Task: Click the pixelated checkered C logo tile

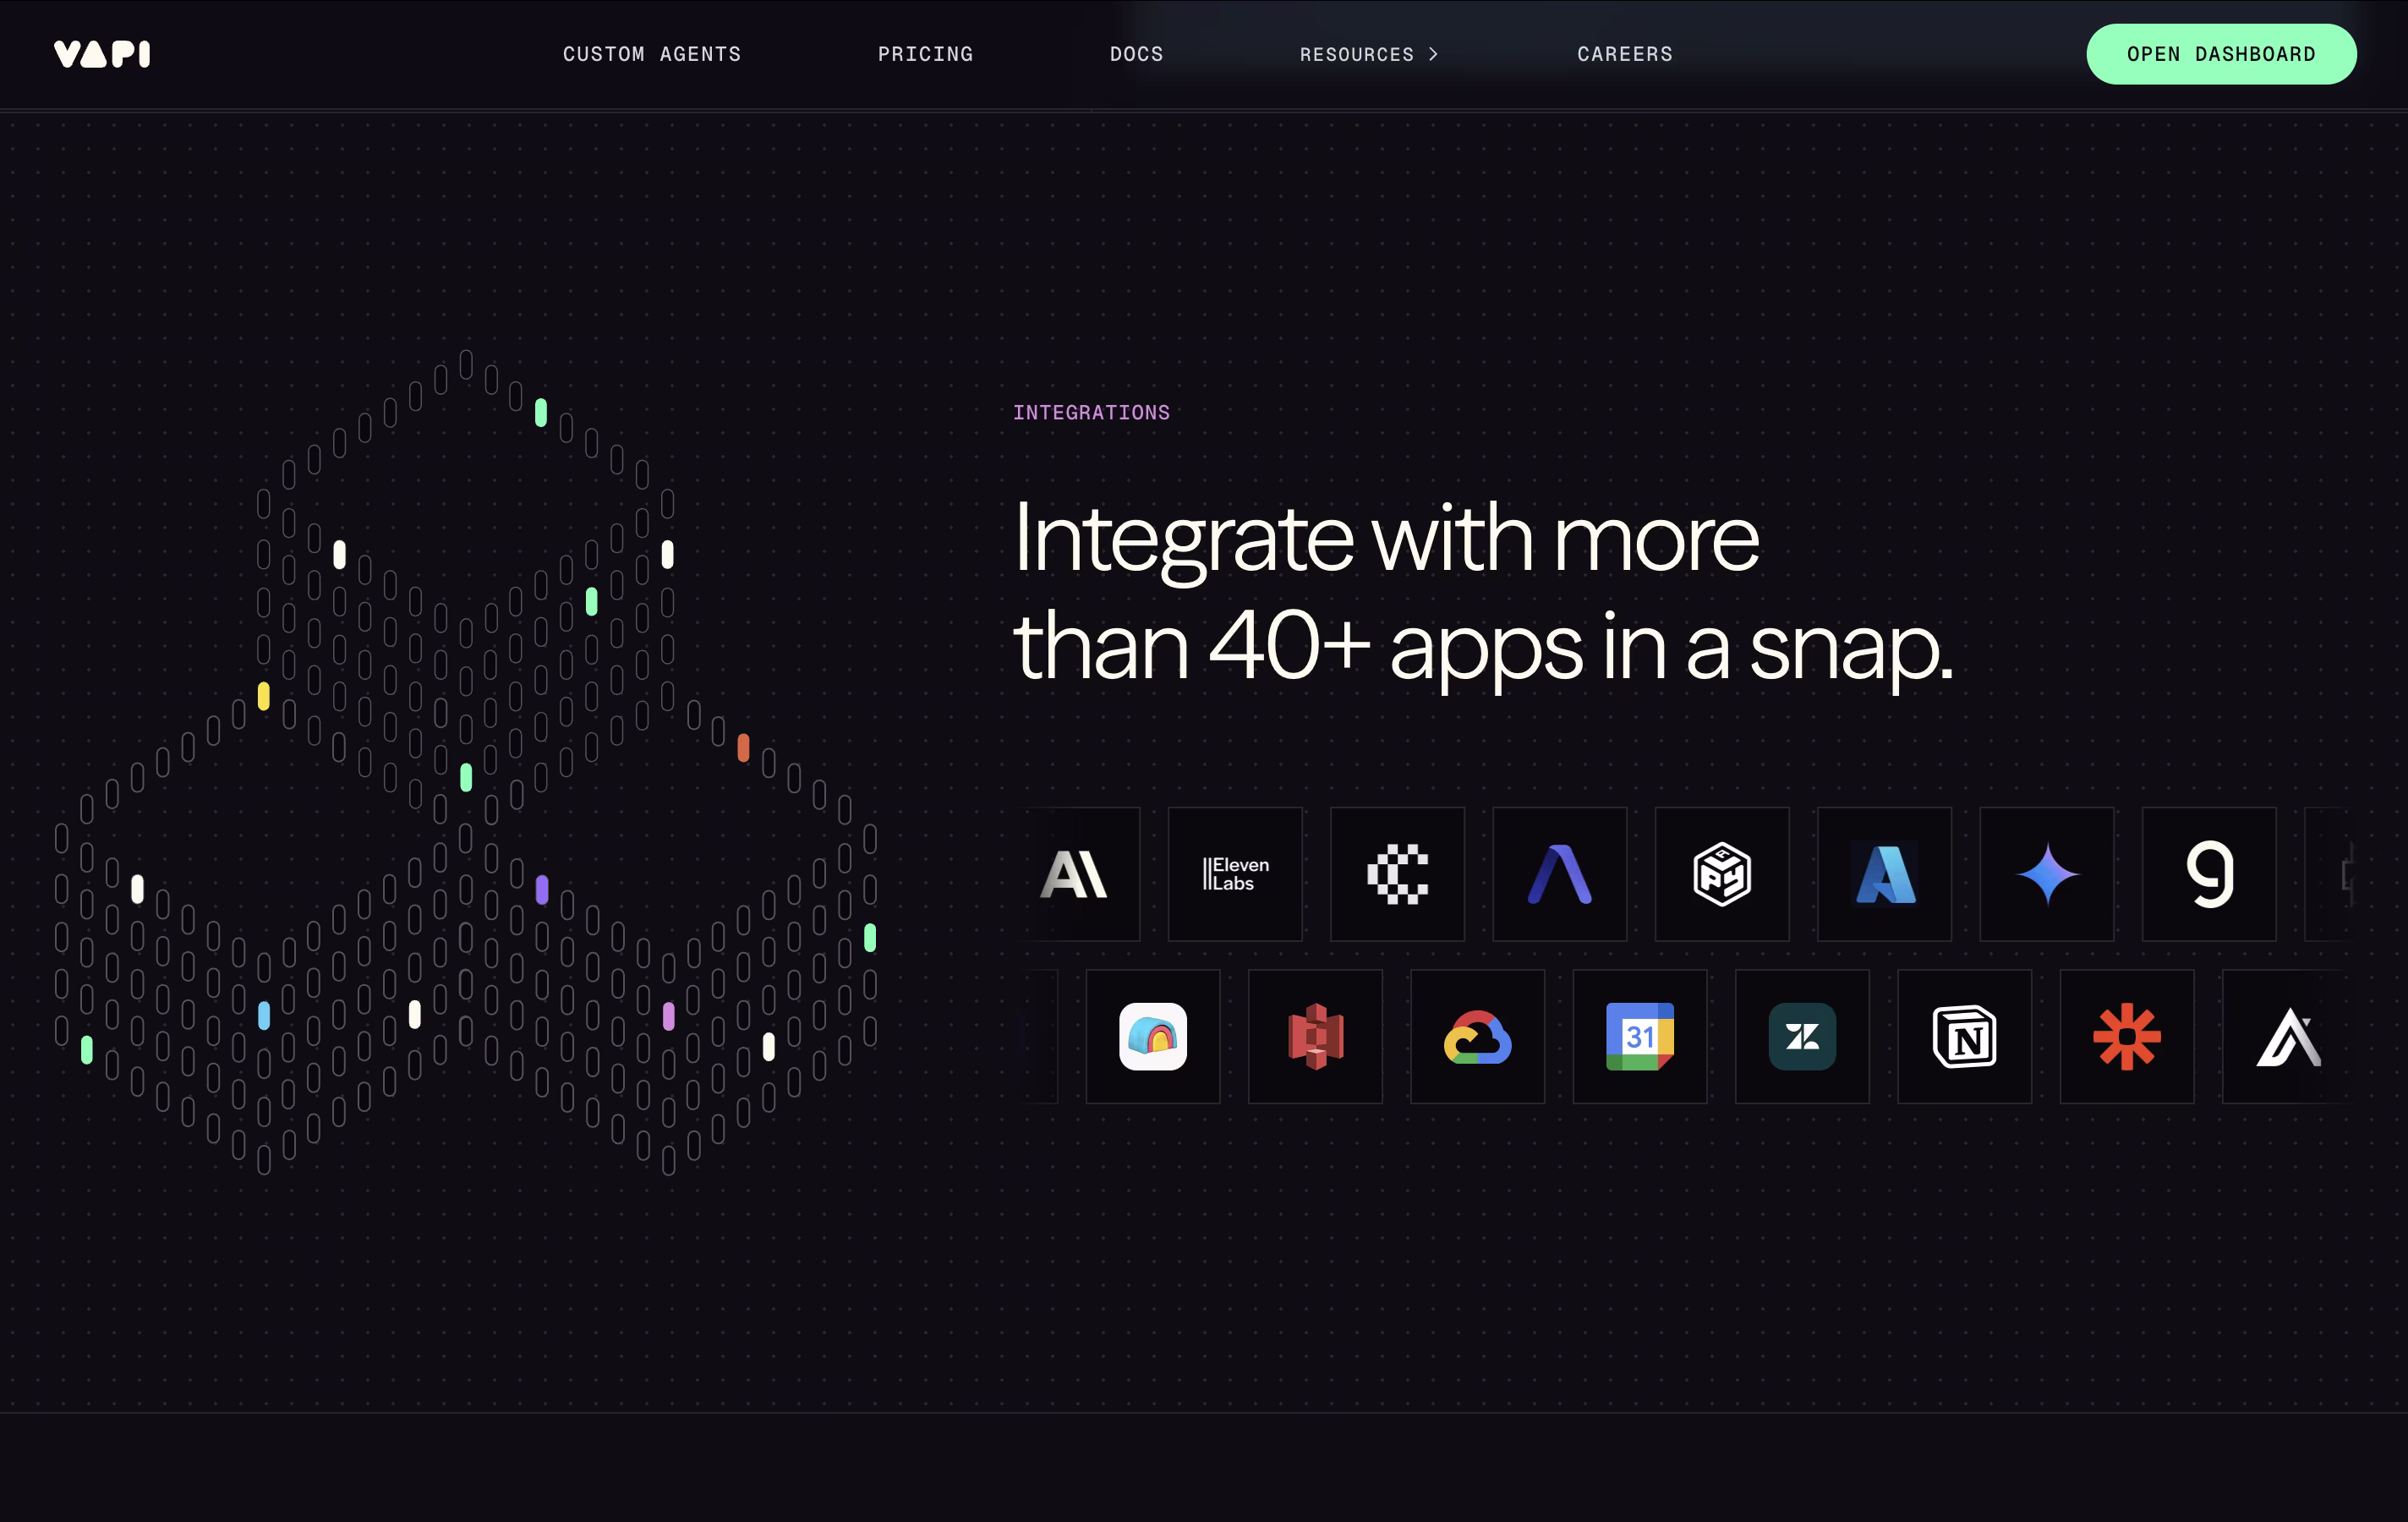Action: tap(1397, 874)
